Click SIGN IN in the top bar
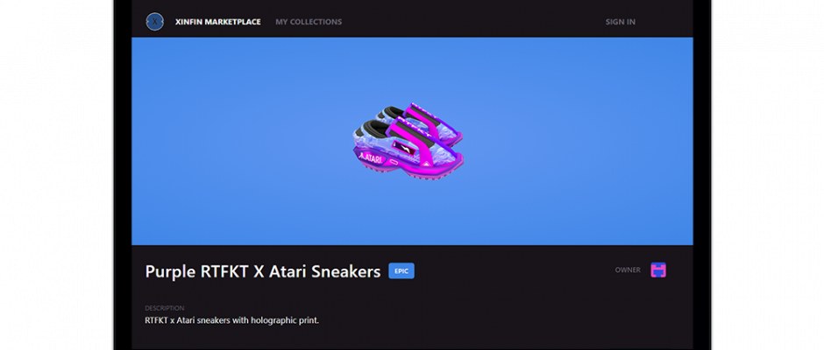The height and width of the screenshot is (350, 824). click(x=620, y=22)
